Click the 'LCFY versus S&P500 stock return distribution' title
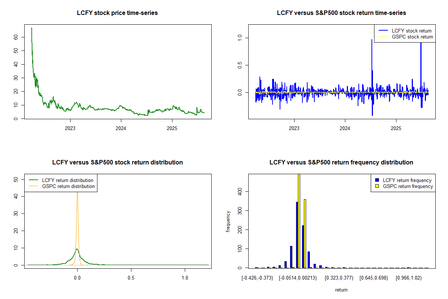 117,163
